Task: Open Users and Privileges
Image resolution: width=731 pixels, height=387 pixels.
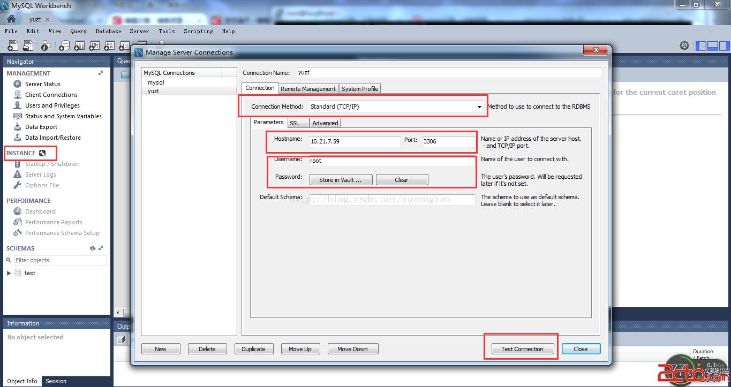Action: tap(52, 105)
